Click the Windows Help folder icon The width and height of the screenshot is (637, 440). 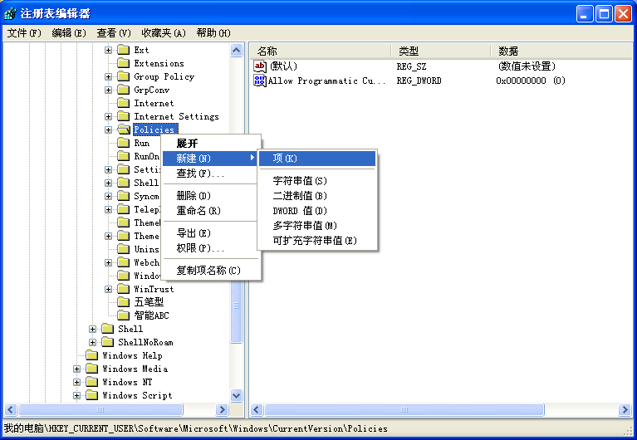(x=91, y=355)
